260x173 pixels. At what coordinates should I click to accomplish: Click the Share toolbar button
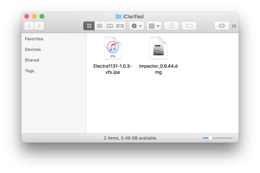click(x=171, y=26)
